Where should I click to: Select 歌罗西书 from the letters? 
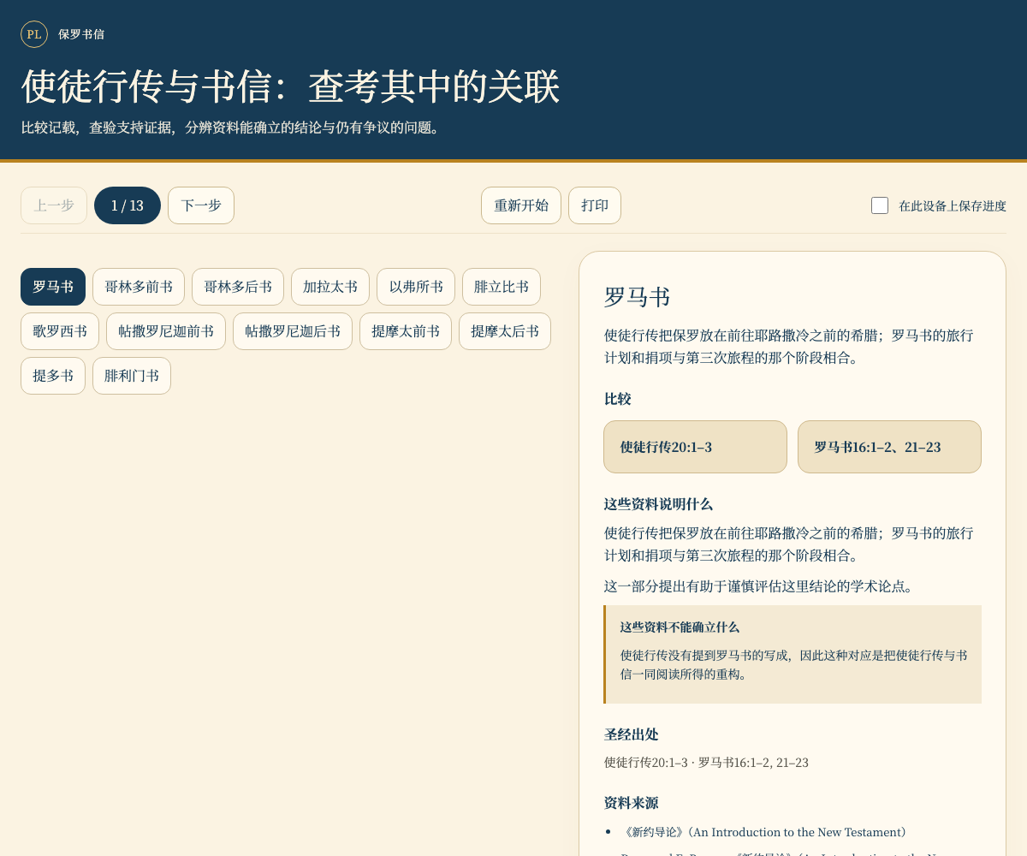(x=60, y=331)
